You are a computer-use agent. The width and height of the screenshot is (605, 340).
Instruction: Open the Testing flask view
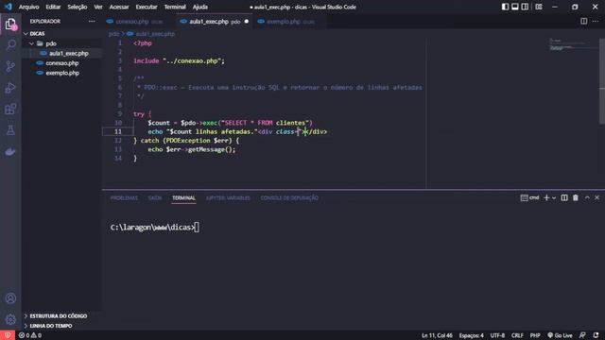pyautogui.click(x=10, y=130)
